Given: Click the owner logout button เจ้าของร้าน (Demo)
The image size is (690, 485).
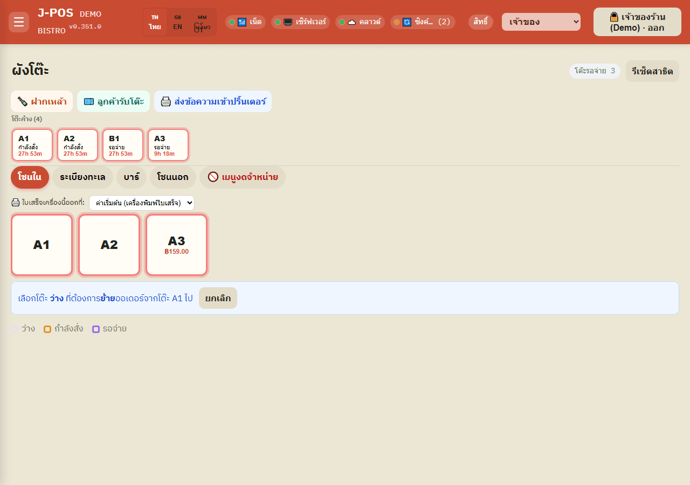Looking at the screenshot, I should coord(637,22).
